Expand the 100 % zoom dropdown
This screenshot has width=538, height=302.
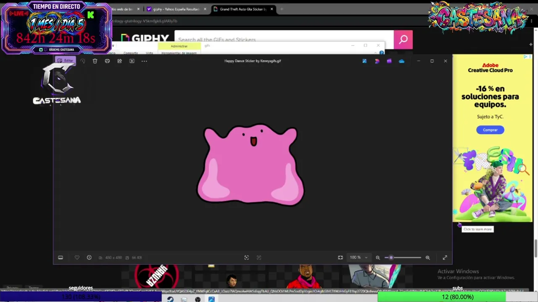[x=359, y=258]
